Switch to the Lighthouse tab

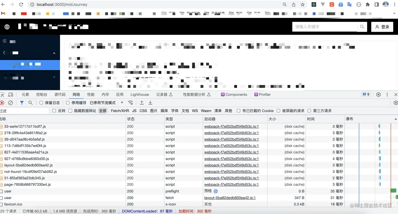click(x=140, y=95)
